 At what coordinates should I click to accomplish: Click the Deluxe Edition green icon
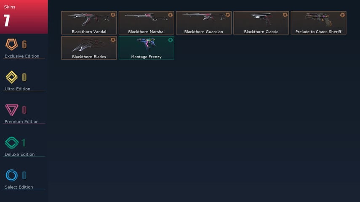tap(11, 143)
